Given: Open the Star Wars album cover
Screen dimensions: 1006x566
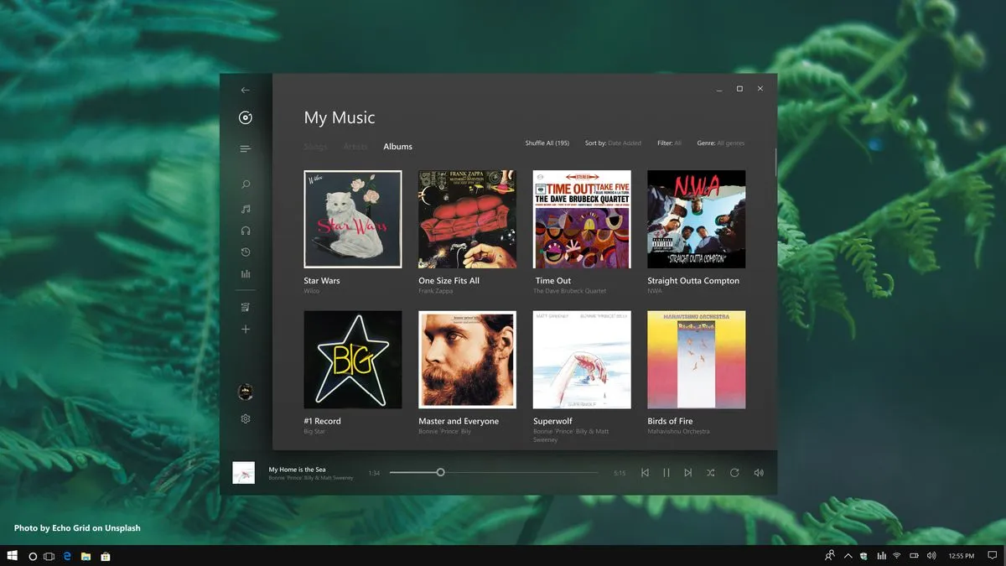Looking at the screenshot, I should 353,220.
